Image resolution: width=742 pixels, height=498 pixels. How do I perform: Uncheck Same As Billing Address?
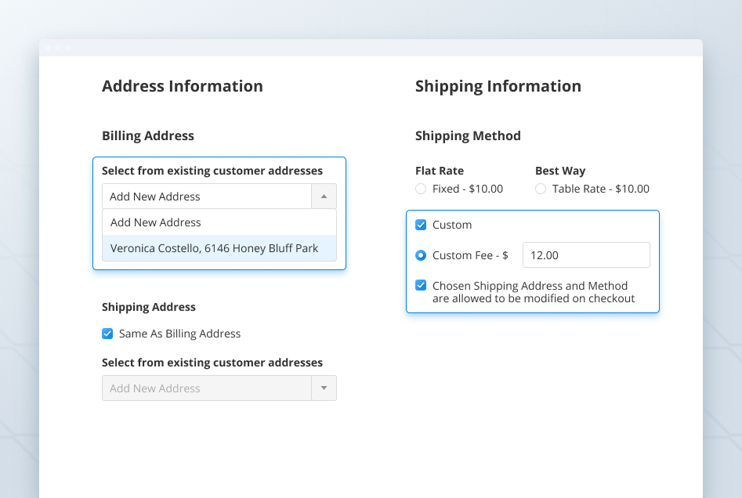tap(107, 334)
